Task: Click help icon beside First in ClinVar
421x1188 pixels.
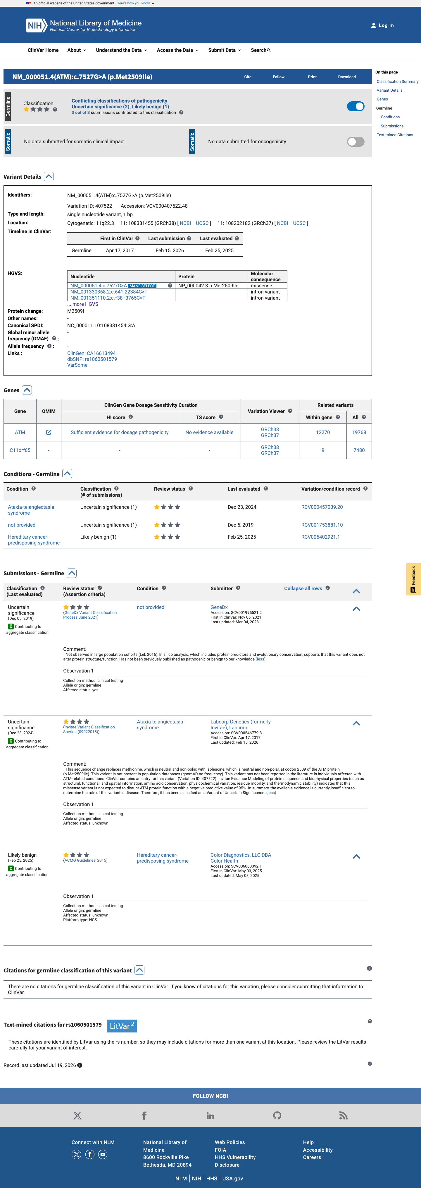Action: coord(137,238)
